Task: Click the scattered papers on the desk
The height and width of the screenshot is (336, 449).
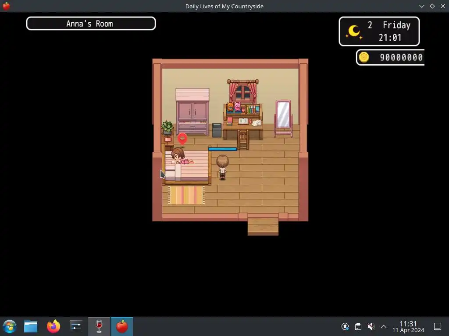Action: click(x=256, y=123)
